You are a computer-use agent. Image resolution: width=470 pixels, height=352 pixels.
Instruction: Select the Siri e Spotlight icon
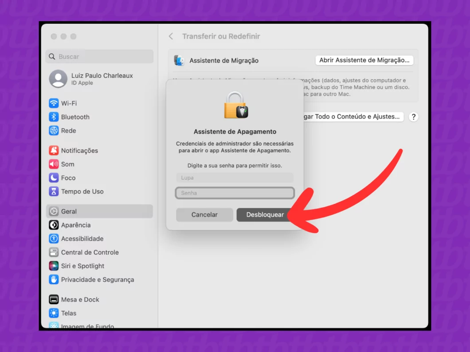coord(54,266)
